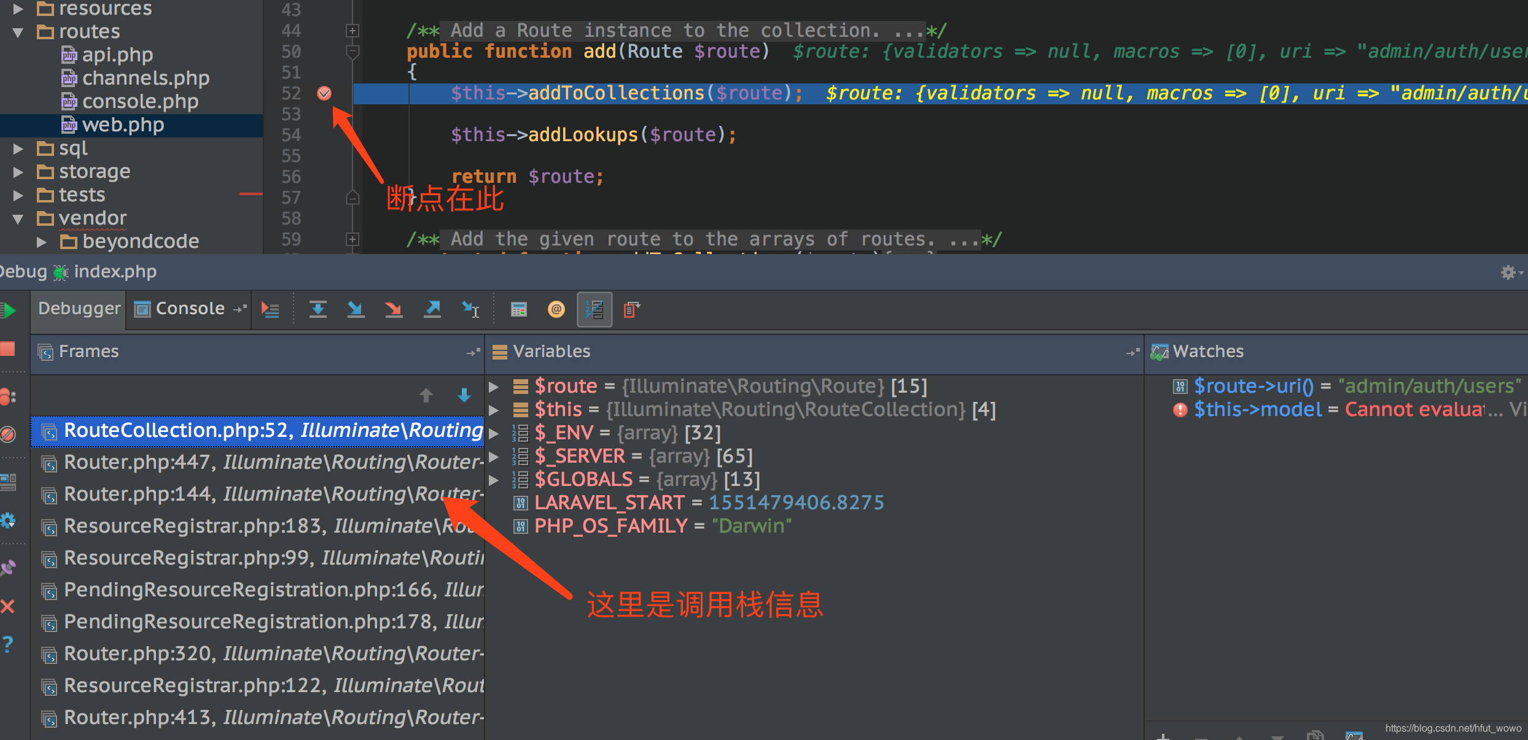Expand the $_ENV array
The width and height of the screenshot is (1528, 740).
[x=494, y=433]
